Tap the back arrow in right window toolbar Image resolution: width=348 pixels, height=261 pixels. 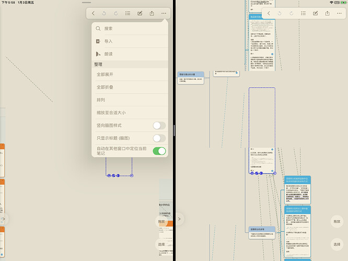click(x=269, y=13)
